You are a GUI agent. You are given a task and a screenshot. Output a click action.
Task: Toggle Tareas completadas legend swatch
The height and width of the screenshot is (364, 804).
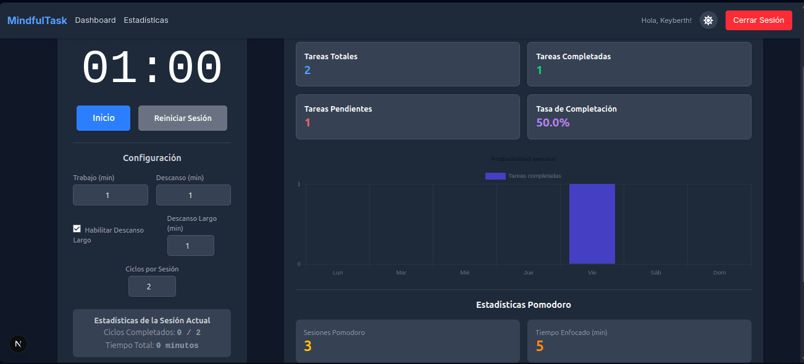pos(495,176)
